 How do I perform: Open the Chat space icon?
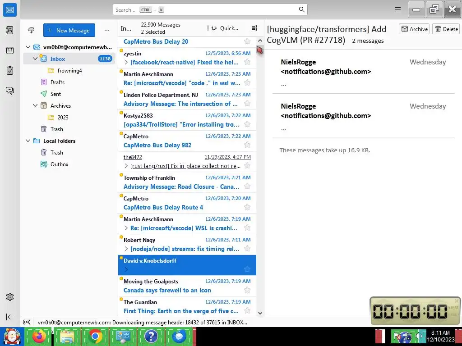click(x=10, y=91)
